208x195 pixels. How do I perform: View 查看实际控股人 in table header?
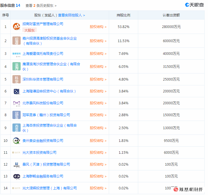click(x=71, y=15)
